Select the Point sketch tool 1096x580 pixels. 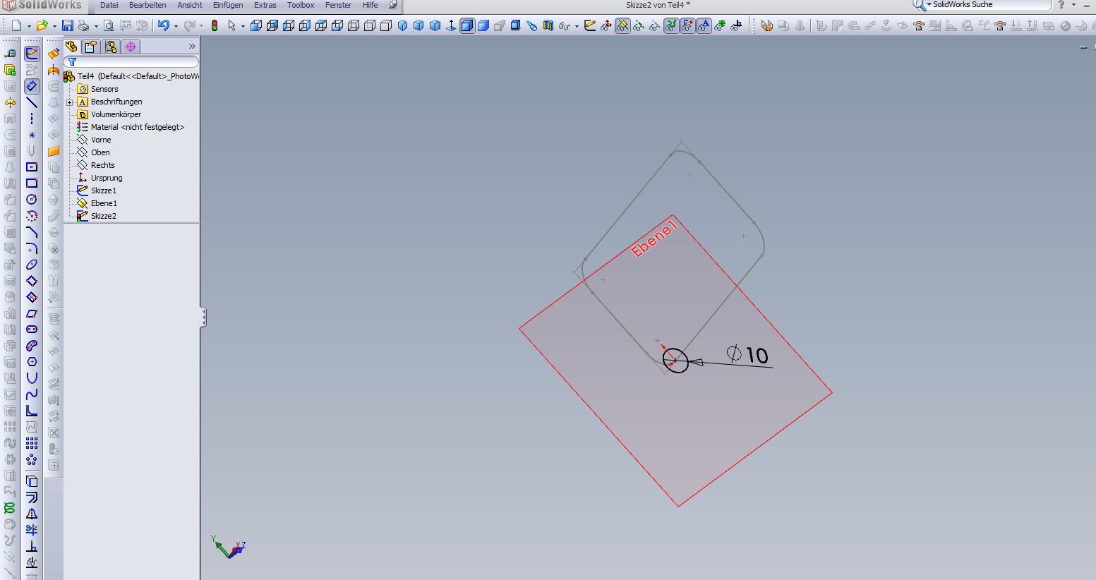click(32, 135)
